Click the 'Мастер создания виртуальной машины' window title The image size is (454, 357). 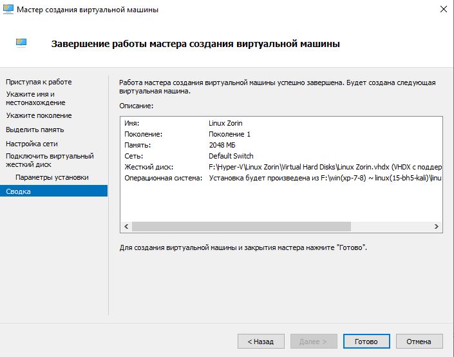tap(88, 10)
